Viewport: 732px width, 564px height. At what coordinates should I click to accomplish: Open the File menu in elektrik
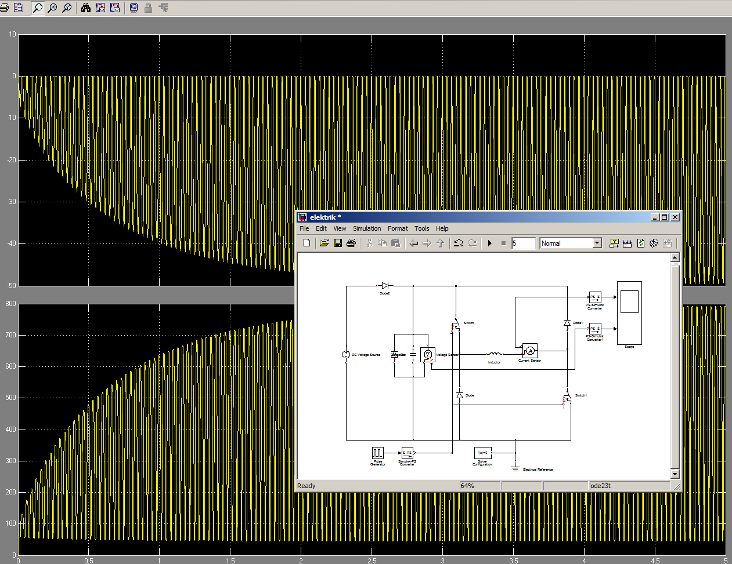point(304,228)
